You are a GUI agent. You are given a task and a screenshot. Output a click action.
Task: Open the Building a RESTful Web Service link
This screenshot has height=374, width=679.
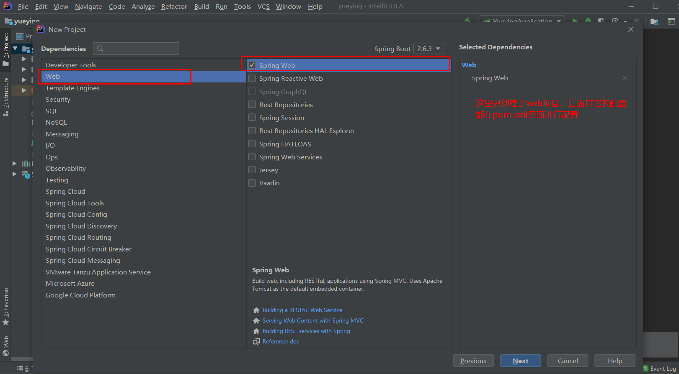click(302, 310)
